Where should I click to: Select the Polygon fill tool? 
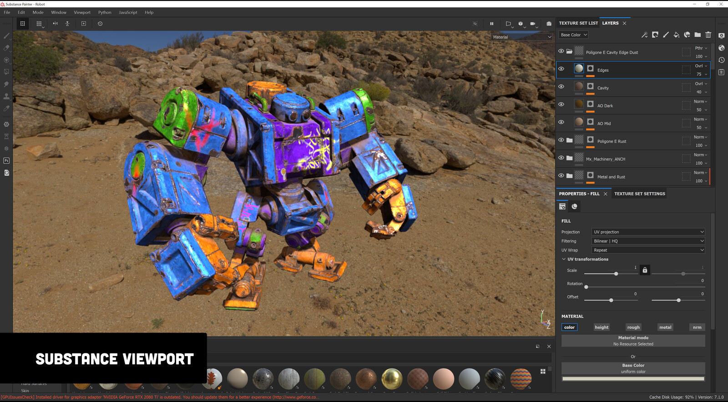6,72
